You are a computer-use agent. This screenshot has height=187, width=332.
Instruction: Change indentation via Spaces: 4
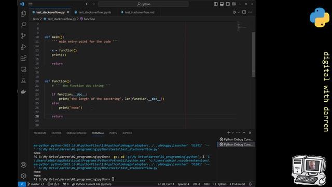pos(183,184)
